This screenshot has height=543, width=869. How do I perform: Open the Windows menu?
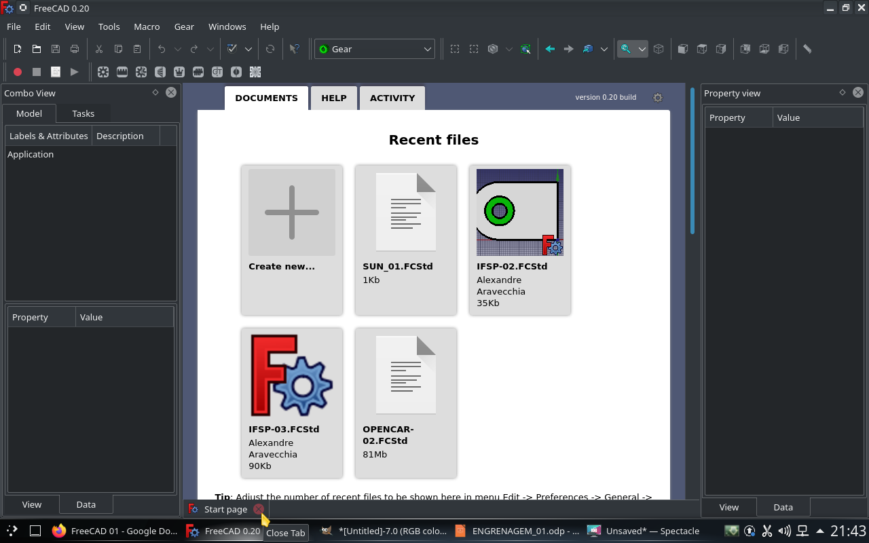coord(227,26)
